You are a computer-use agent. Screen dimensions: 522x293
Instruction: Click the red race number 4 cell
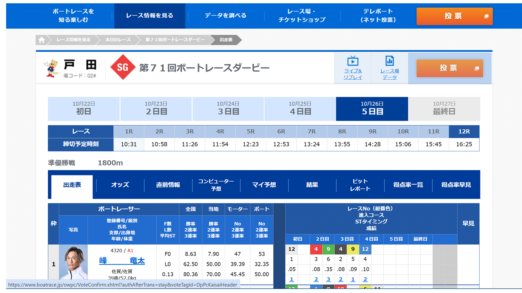[316, 249]
